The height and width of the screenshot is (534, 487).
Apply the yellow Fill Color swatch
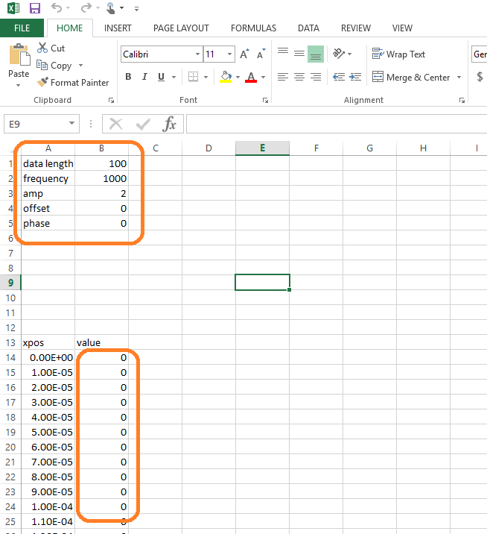(226, 77)
